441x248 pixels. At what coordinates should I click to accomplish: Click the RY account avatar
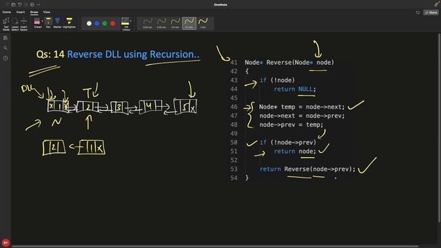[x=6, y=242]
